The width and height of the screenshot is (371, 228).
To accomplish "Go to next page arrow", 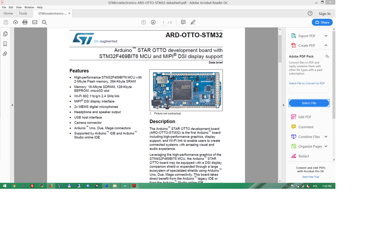I will point(153,22).
